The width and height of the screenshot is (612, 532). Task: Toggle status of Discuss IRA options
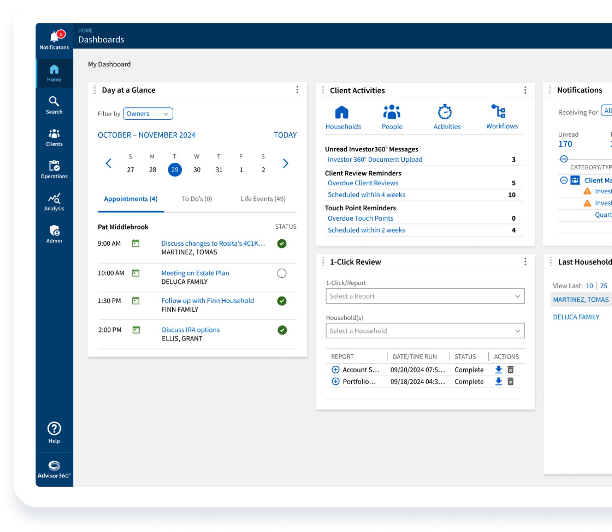(x=282, y=330)
